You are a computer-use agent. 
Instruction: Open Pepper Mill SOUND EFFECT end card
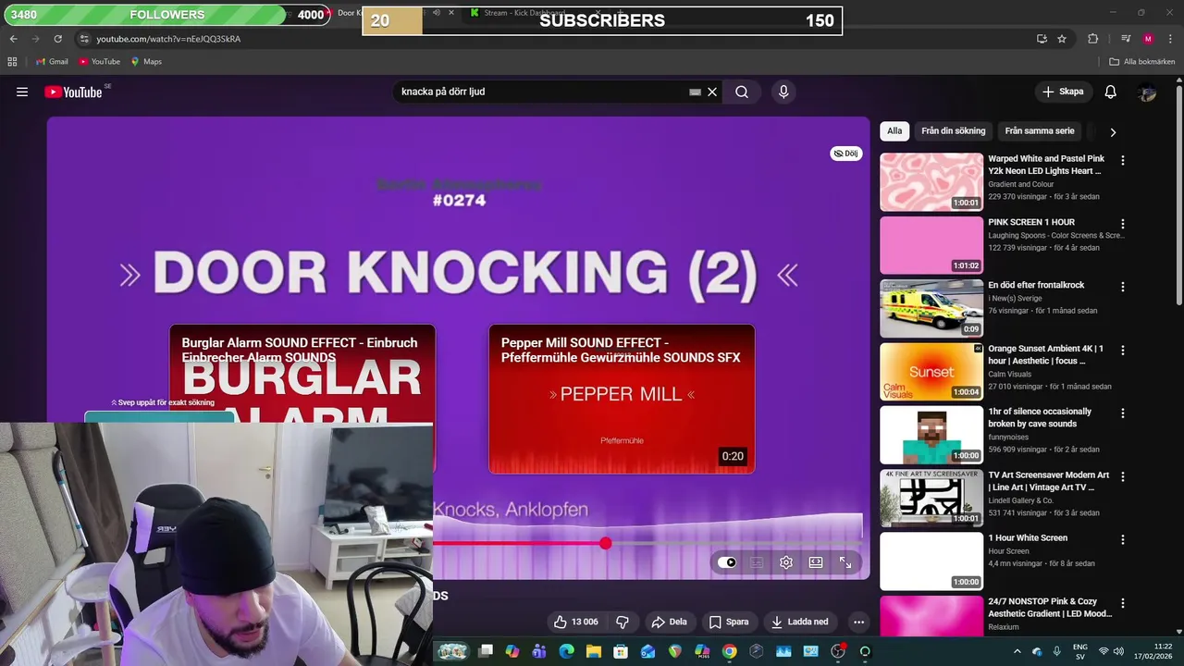point(622,399)
